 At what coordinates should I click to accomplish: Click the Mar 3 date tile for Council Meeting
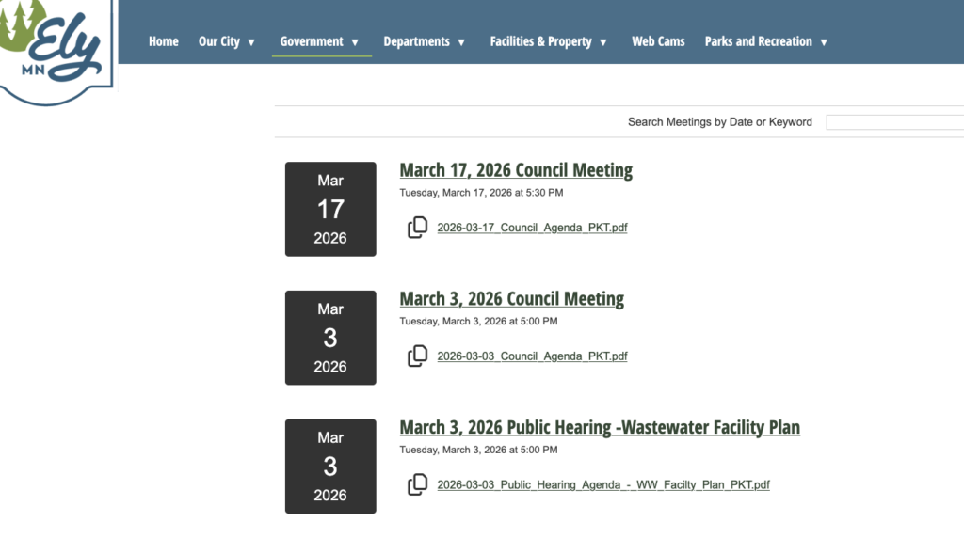tap(330, 338)
